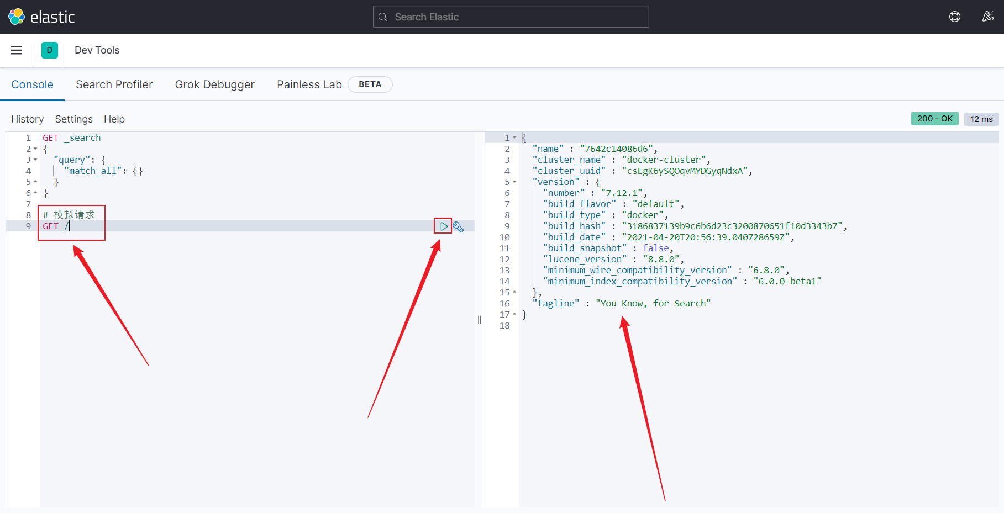Switch to the Console tab
The image size is (1004, 513).
coord(33,84)
